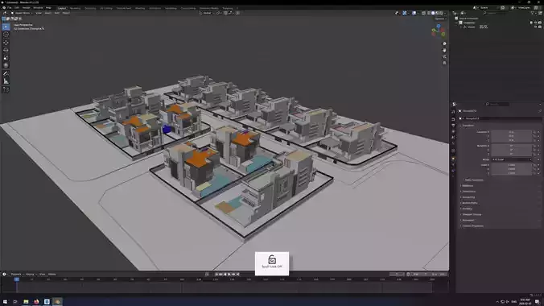
Task: Click the outliner filter funnel icon
Action: 533,13
